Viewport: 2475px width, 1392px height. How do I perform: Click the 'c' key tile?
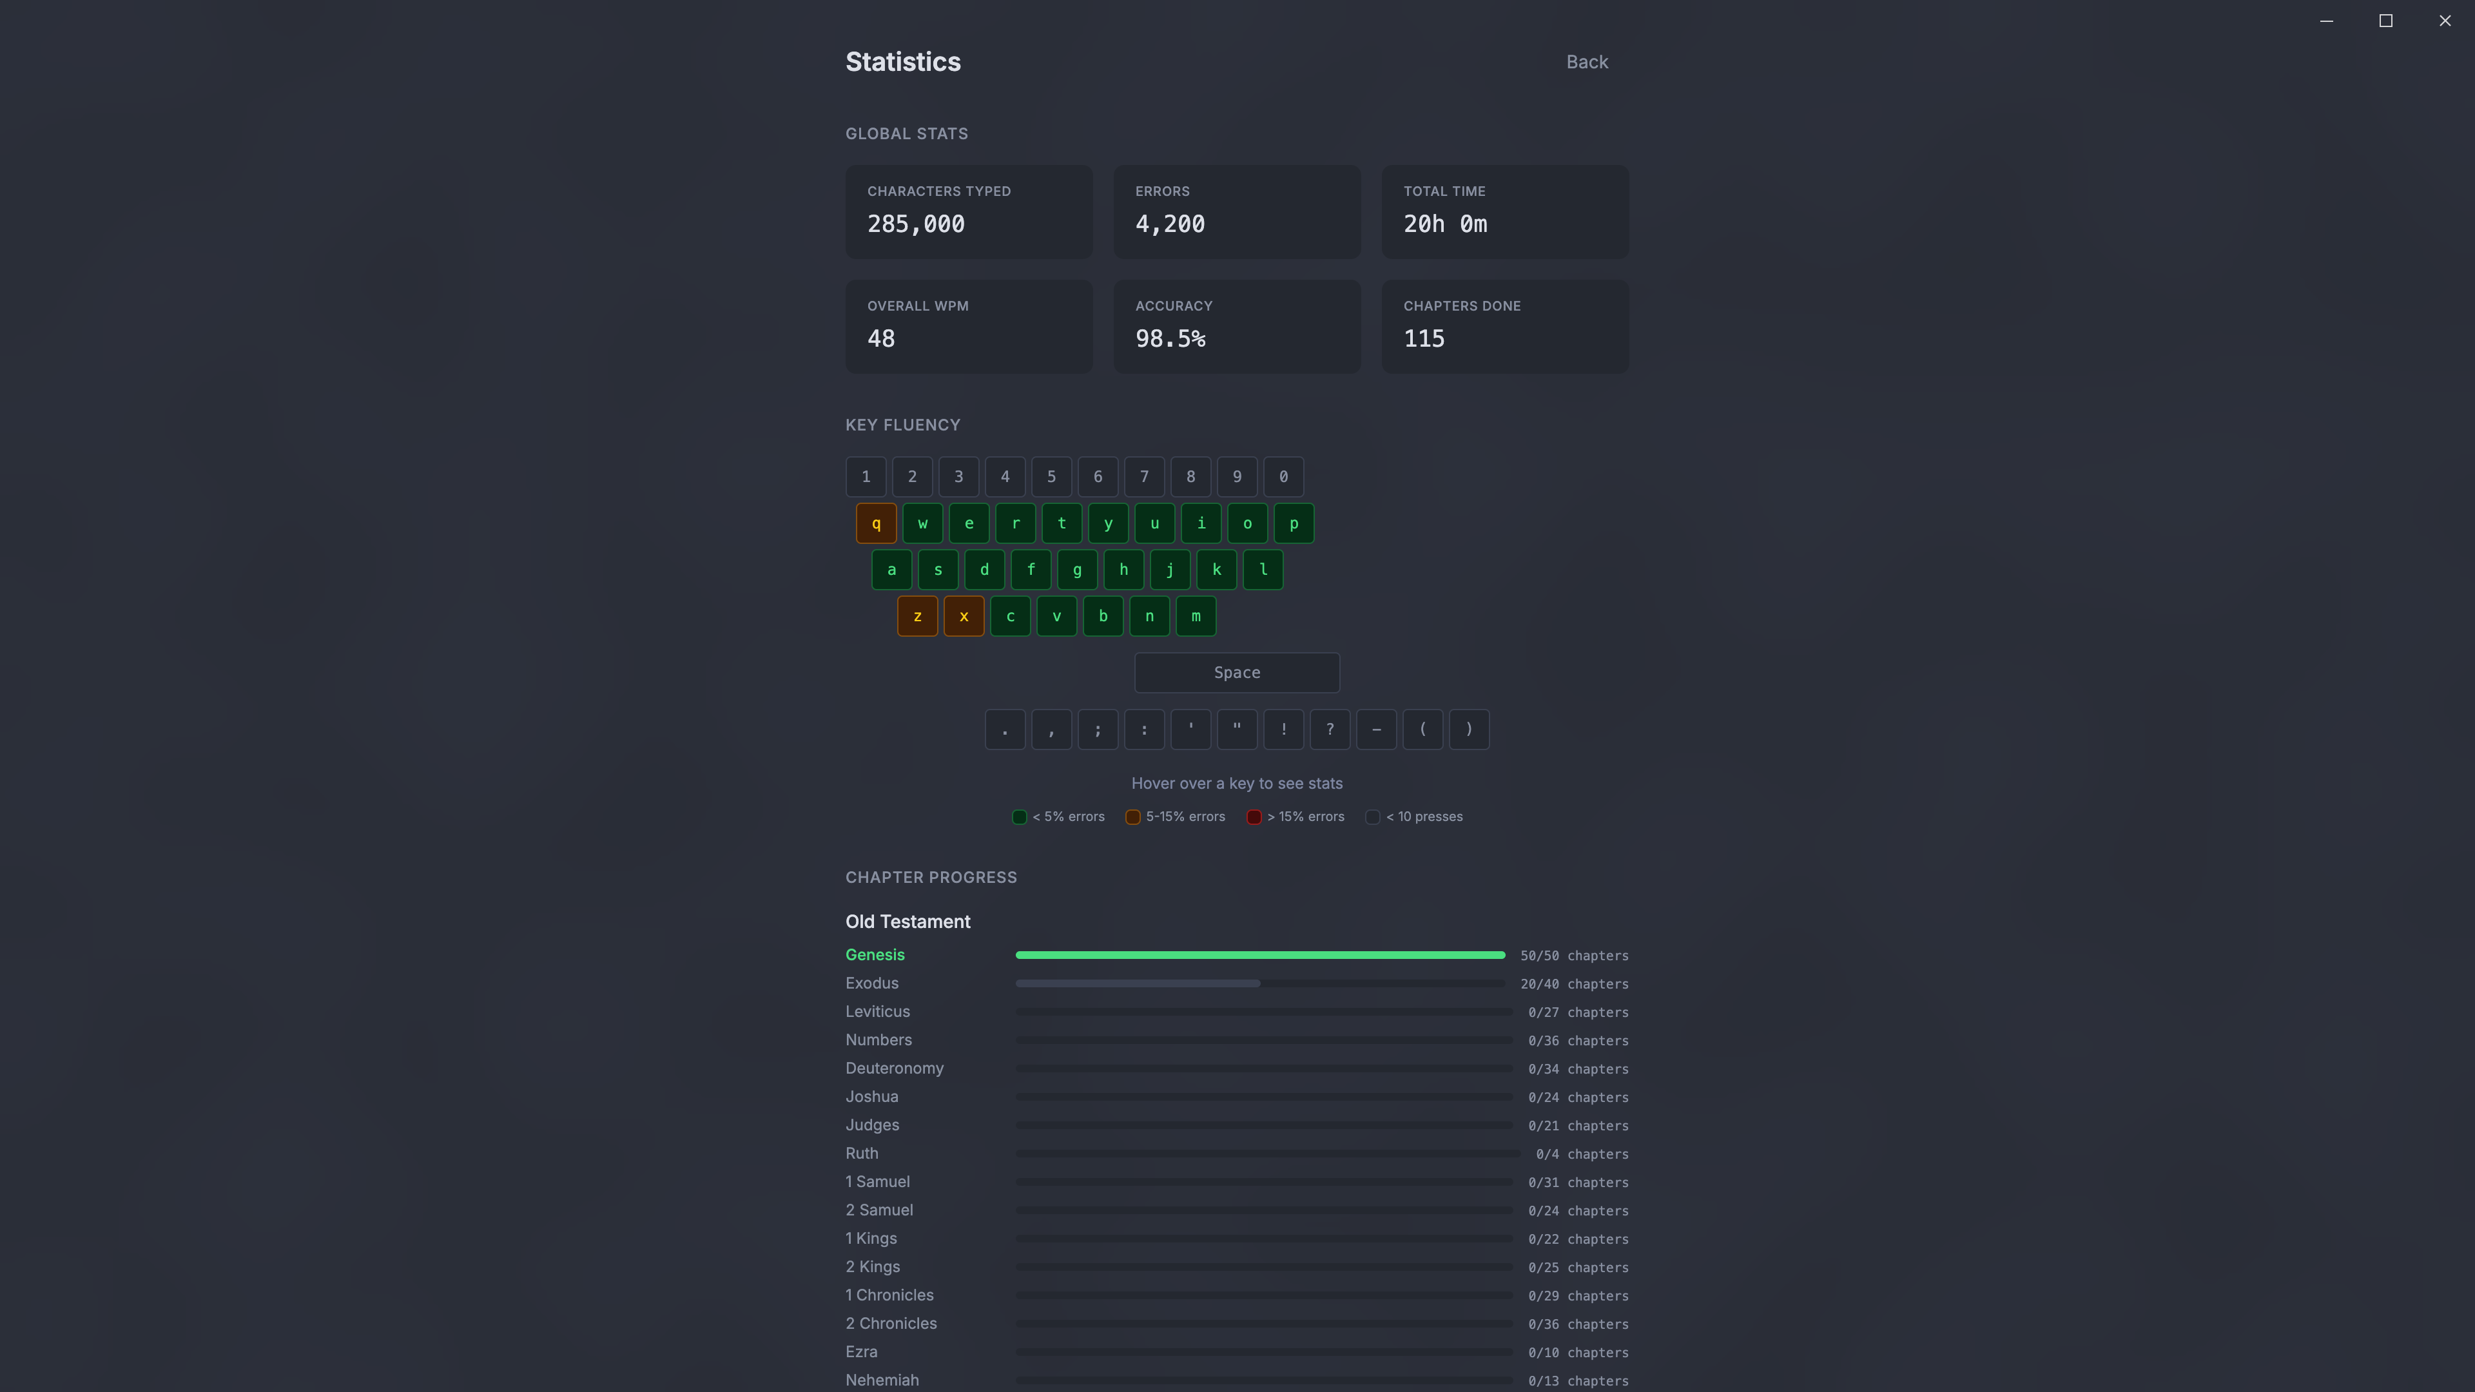coord(1010,616)
